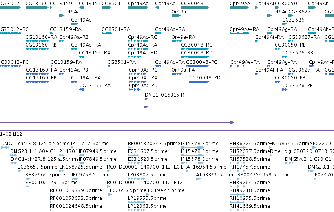Screen dimensions: 334x212
Task: Open the IP15378.3prime EST label
Action: [x=200, y=144]
